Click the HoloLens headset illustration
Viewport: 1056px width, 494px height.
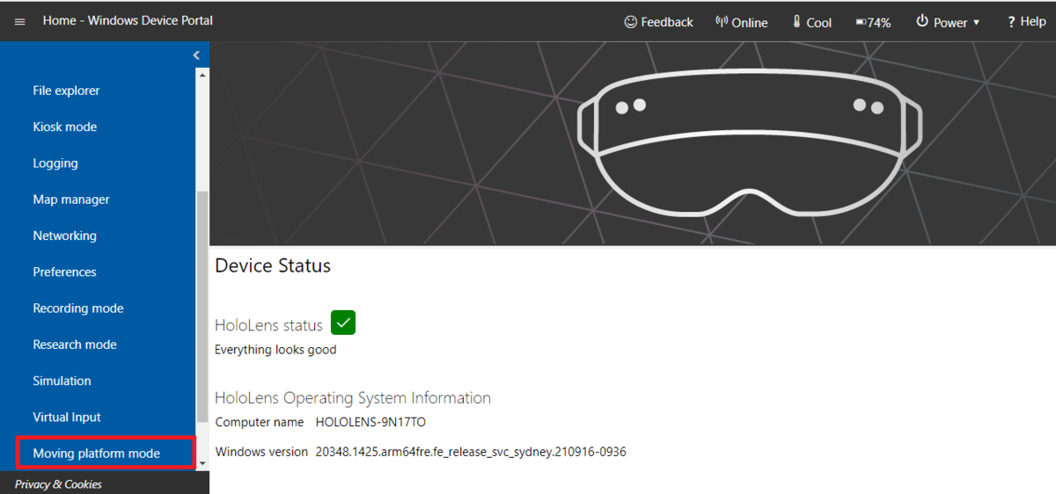[750, 144]
